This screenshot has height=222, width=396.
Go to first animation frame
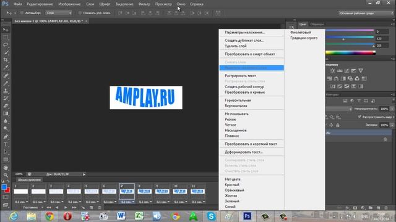[49, 208]
